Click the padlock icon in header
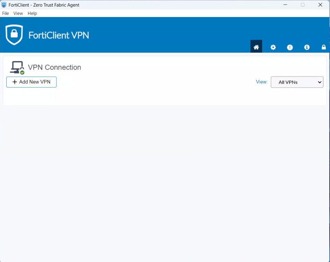 (x=324, y=47)
